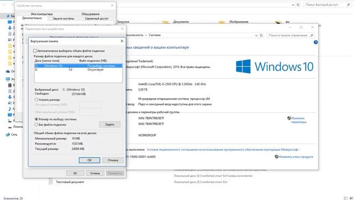Open Microsoft license agreement terms link
The image size is (355, 200).
pyautogui.click(x=222, y=149)
